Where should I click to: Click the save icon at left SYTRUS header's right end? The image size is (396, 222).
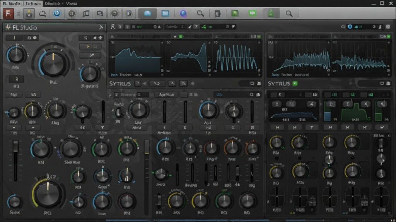[259, 83]
